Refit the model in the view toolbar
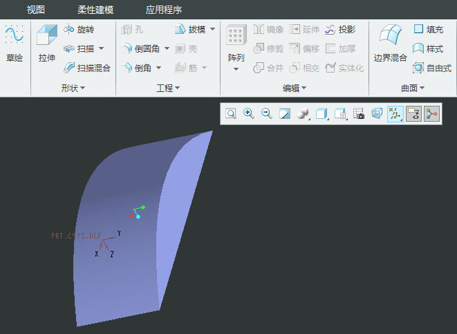 (231, 113)
